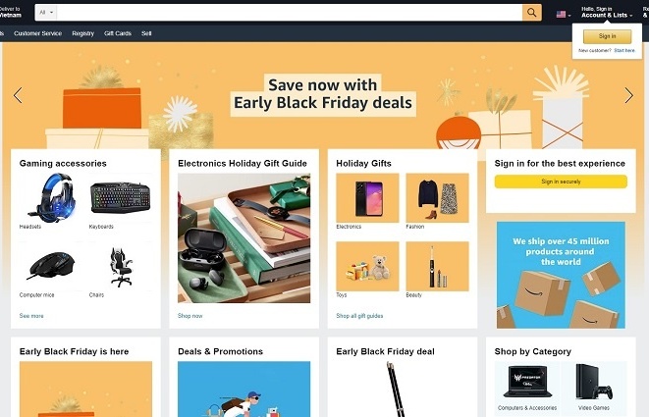Viewport: 649px width, 417px height.
Task: Select the Headsets gaming image
Action: click(52, 198)
